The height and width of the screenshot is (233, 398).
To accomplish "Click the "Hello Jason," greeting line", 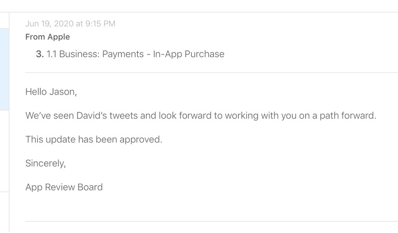I will coord(51,92).
